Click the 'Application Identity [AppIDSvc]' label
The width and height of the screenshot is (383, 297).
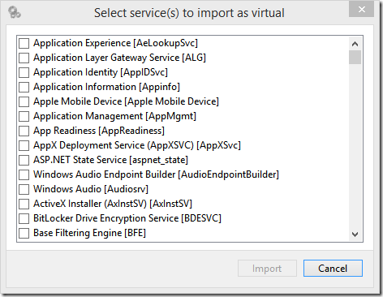101,72
